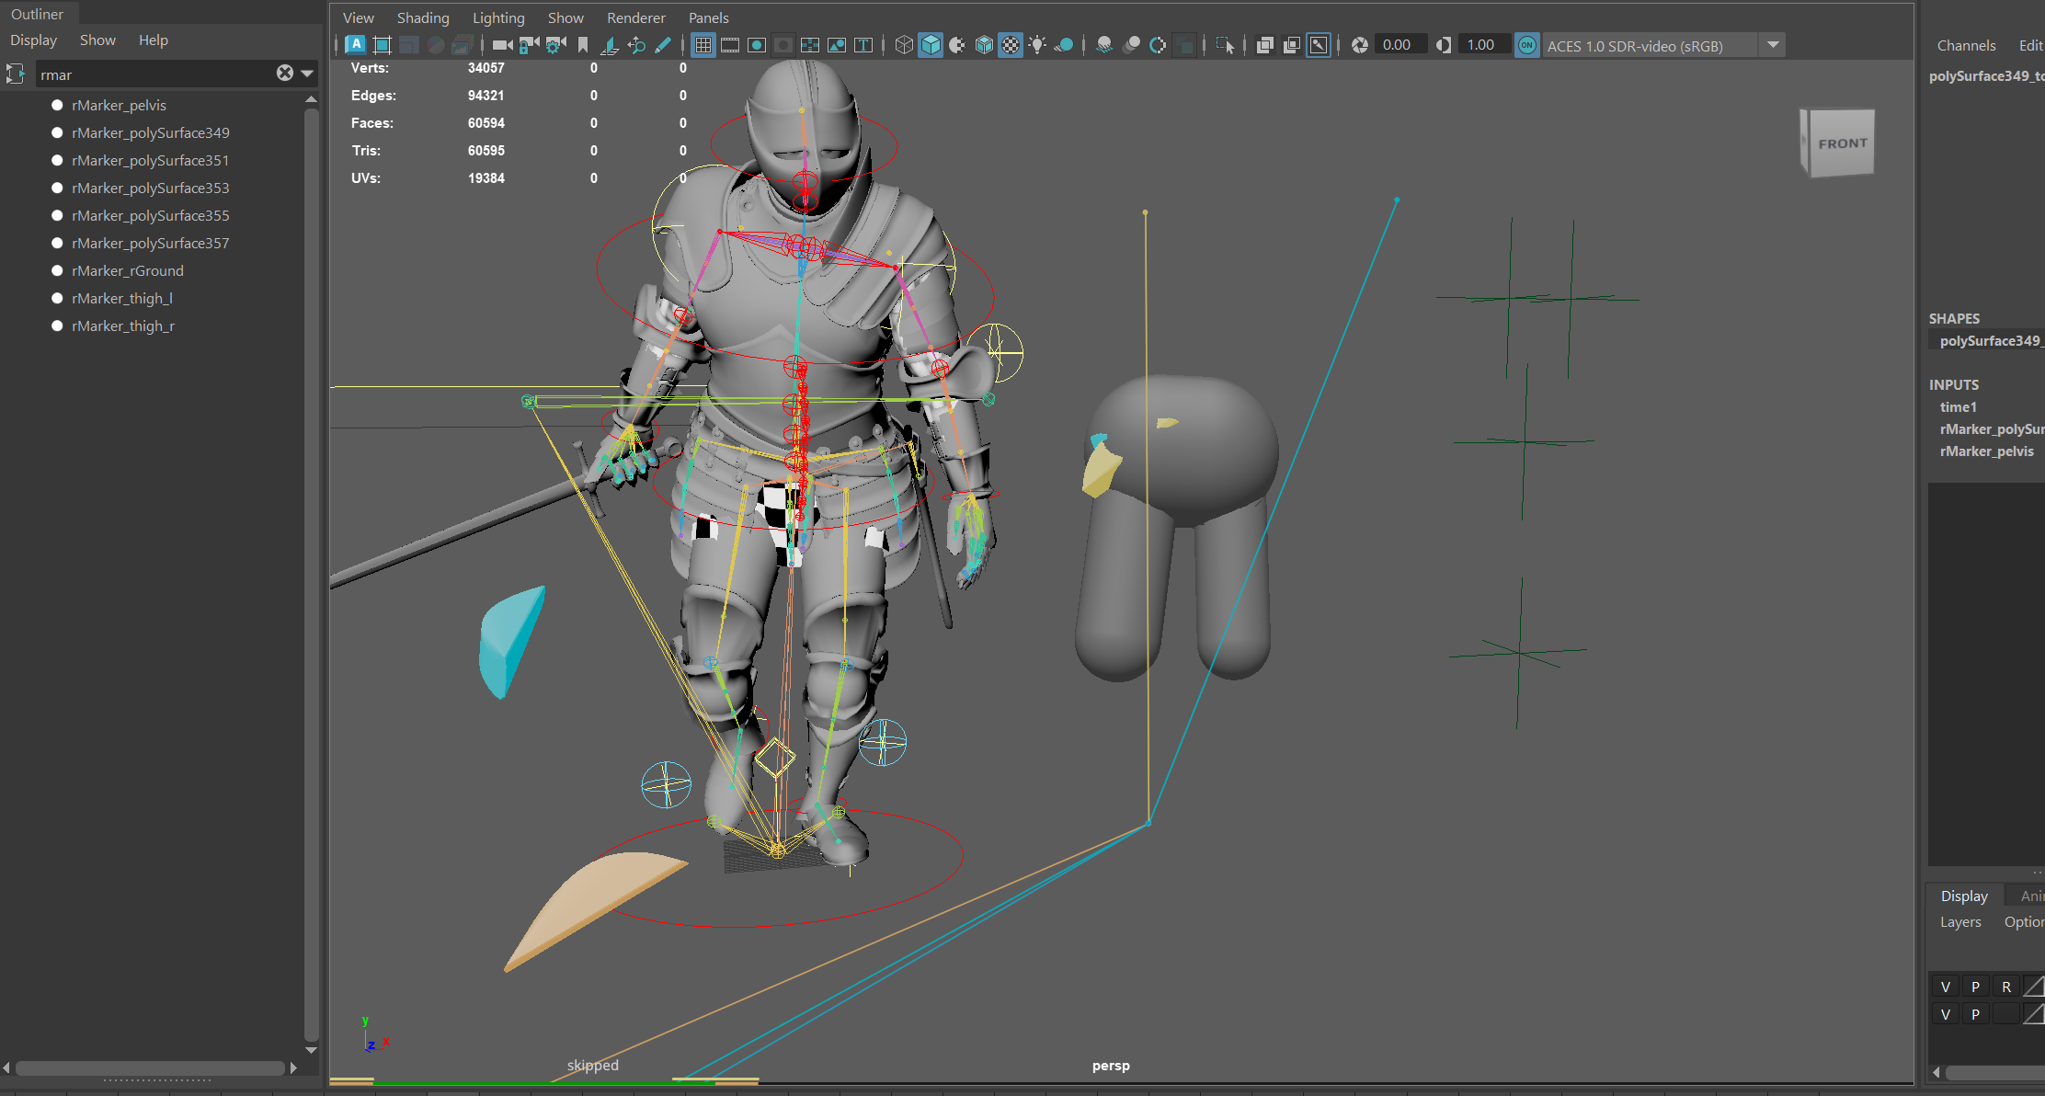Viewport: 2045px width, 1096px height.
Task: Click rMarker_pelvis in the INPUTS list
Action: coord(1986,451)
